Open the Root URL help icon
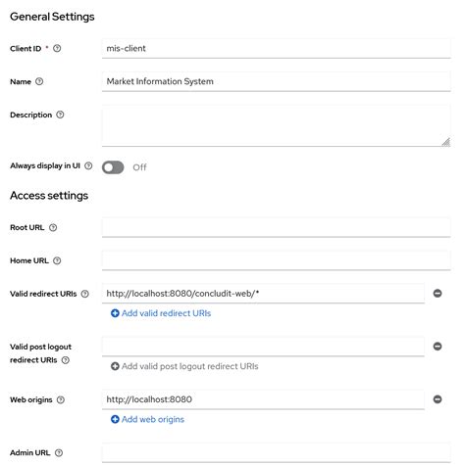Screen dimensions: 465x466 click(53, 227)
